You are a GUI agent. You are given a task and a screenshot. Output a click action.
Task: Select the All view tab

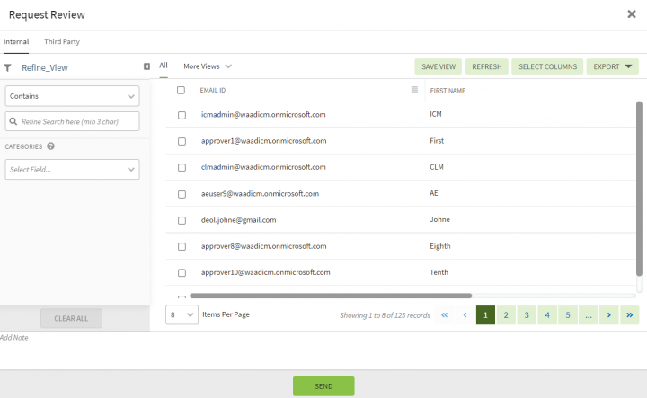pyautogui.click(x=164, y=66)
